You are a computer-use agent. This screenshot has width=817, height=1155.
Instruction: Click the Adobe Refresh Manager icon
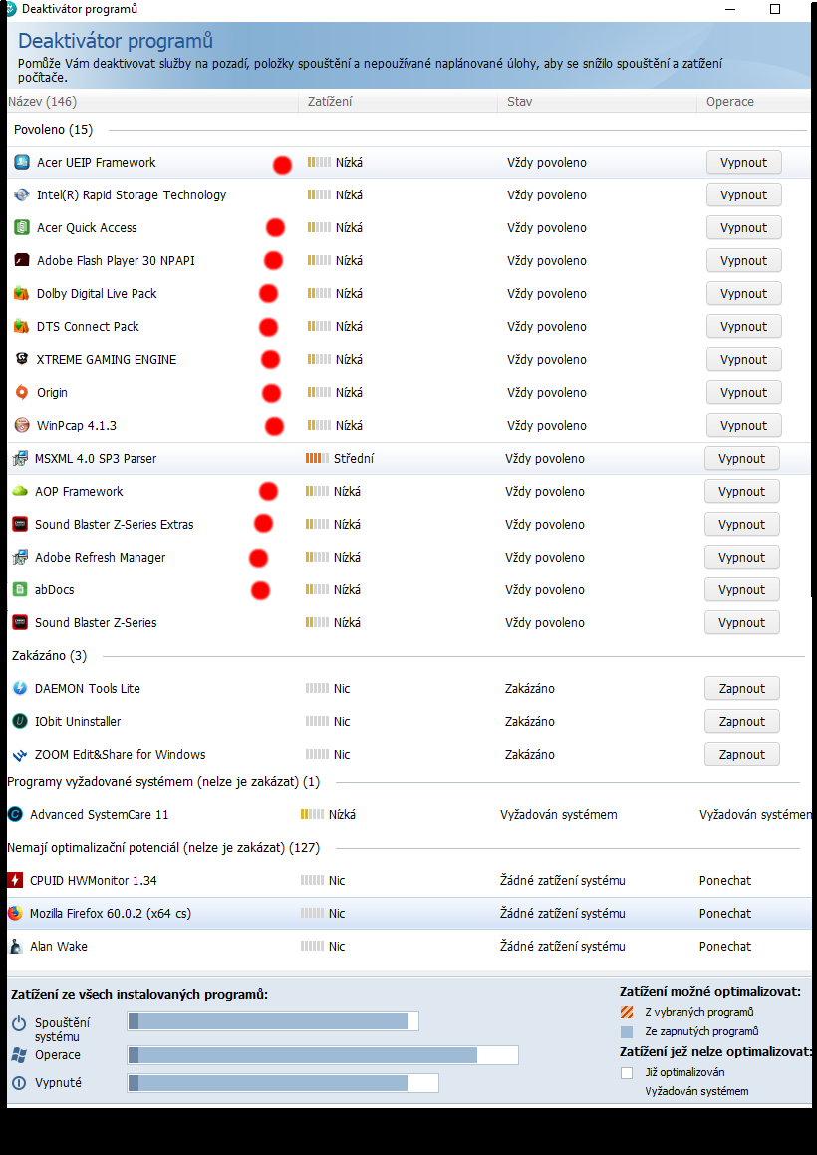(x=20, y=557)
